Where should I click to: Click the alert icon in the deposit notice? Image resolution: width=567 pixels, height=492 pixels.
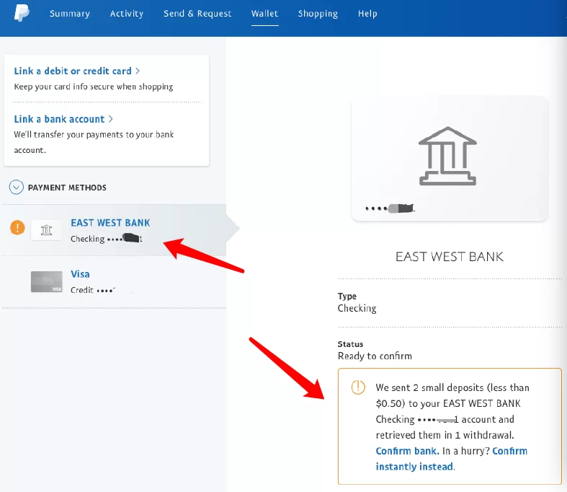tap(358, 387)
